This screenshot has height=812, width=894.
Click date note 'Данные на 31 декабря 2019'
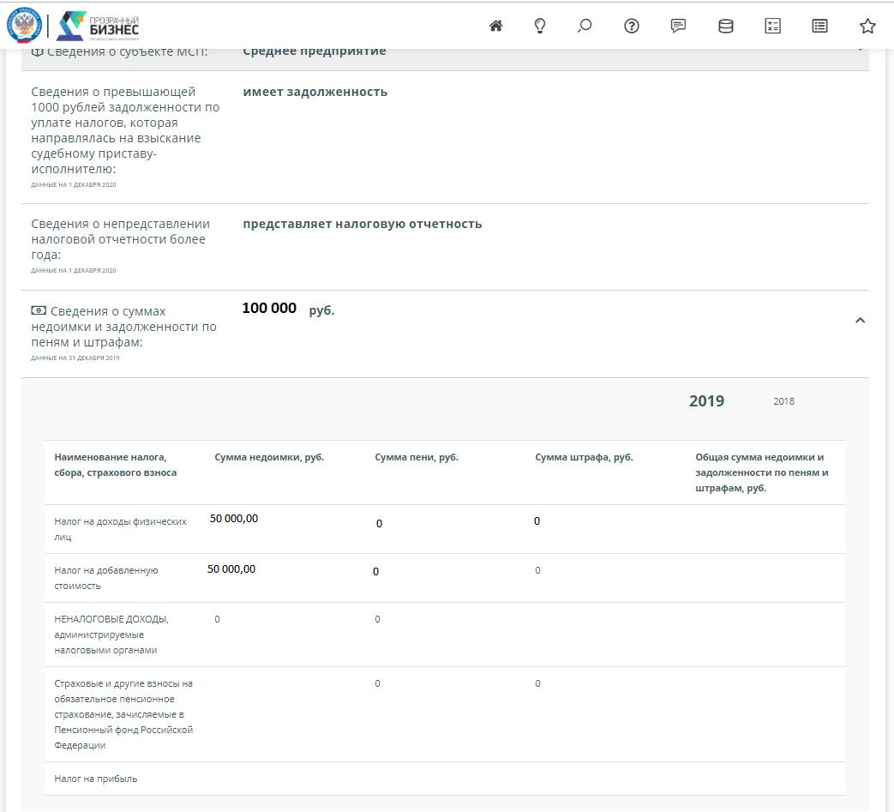coord(75,358)
